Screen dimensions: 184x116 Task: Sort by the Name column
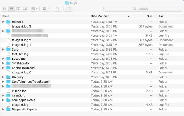(44, 16)
